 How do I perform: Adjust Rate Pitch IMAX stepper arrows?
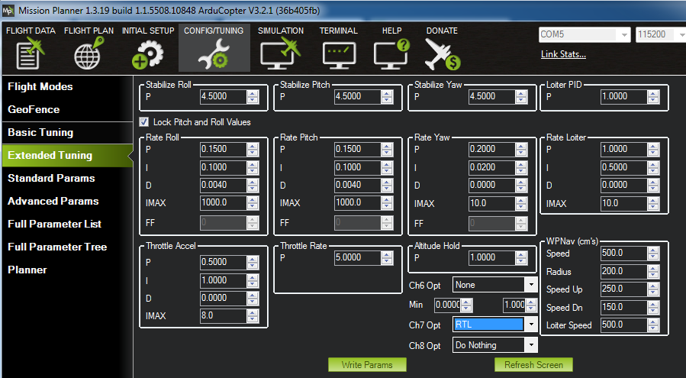click(x=387, y=203)
